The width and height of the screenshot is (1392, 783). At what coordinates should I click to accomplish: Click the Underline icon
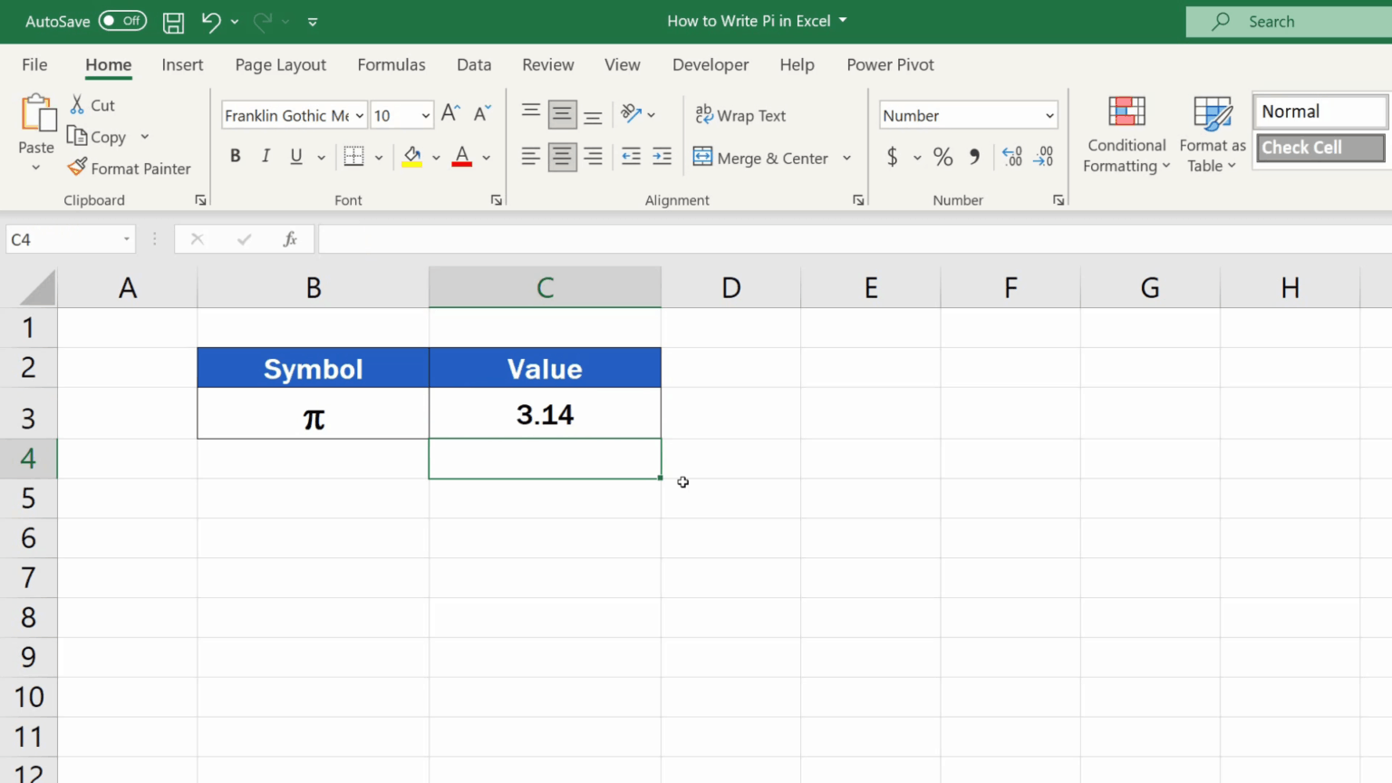tap(295, 156)
